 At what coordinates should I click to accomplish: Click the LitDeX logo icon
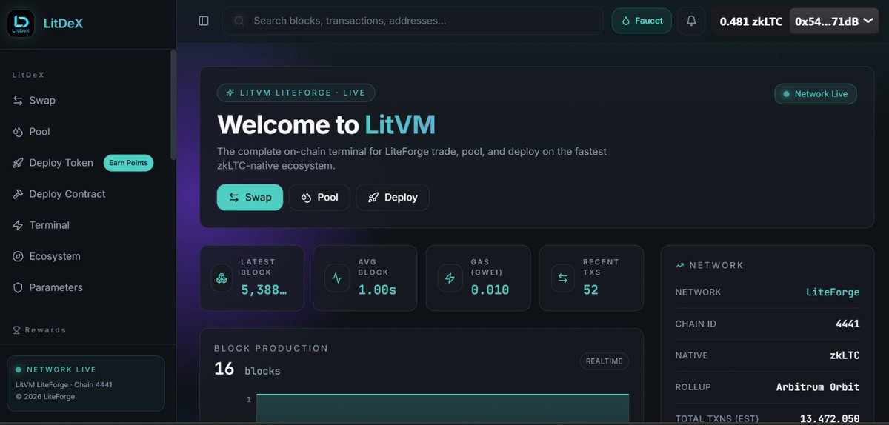(21, 23)
